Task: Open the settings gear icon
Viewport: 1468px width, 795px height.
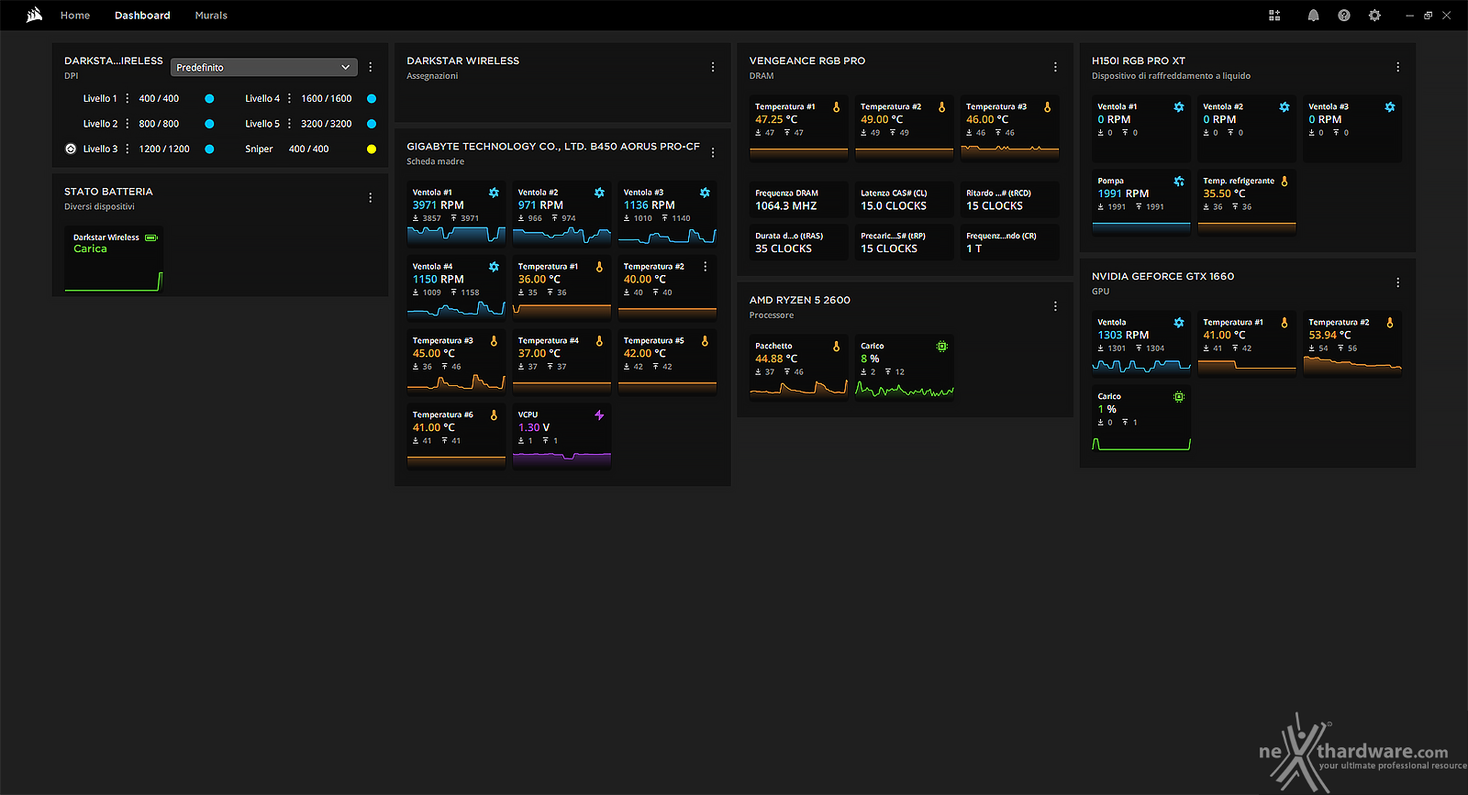Action: coord(1374,16)
